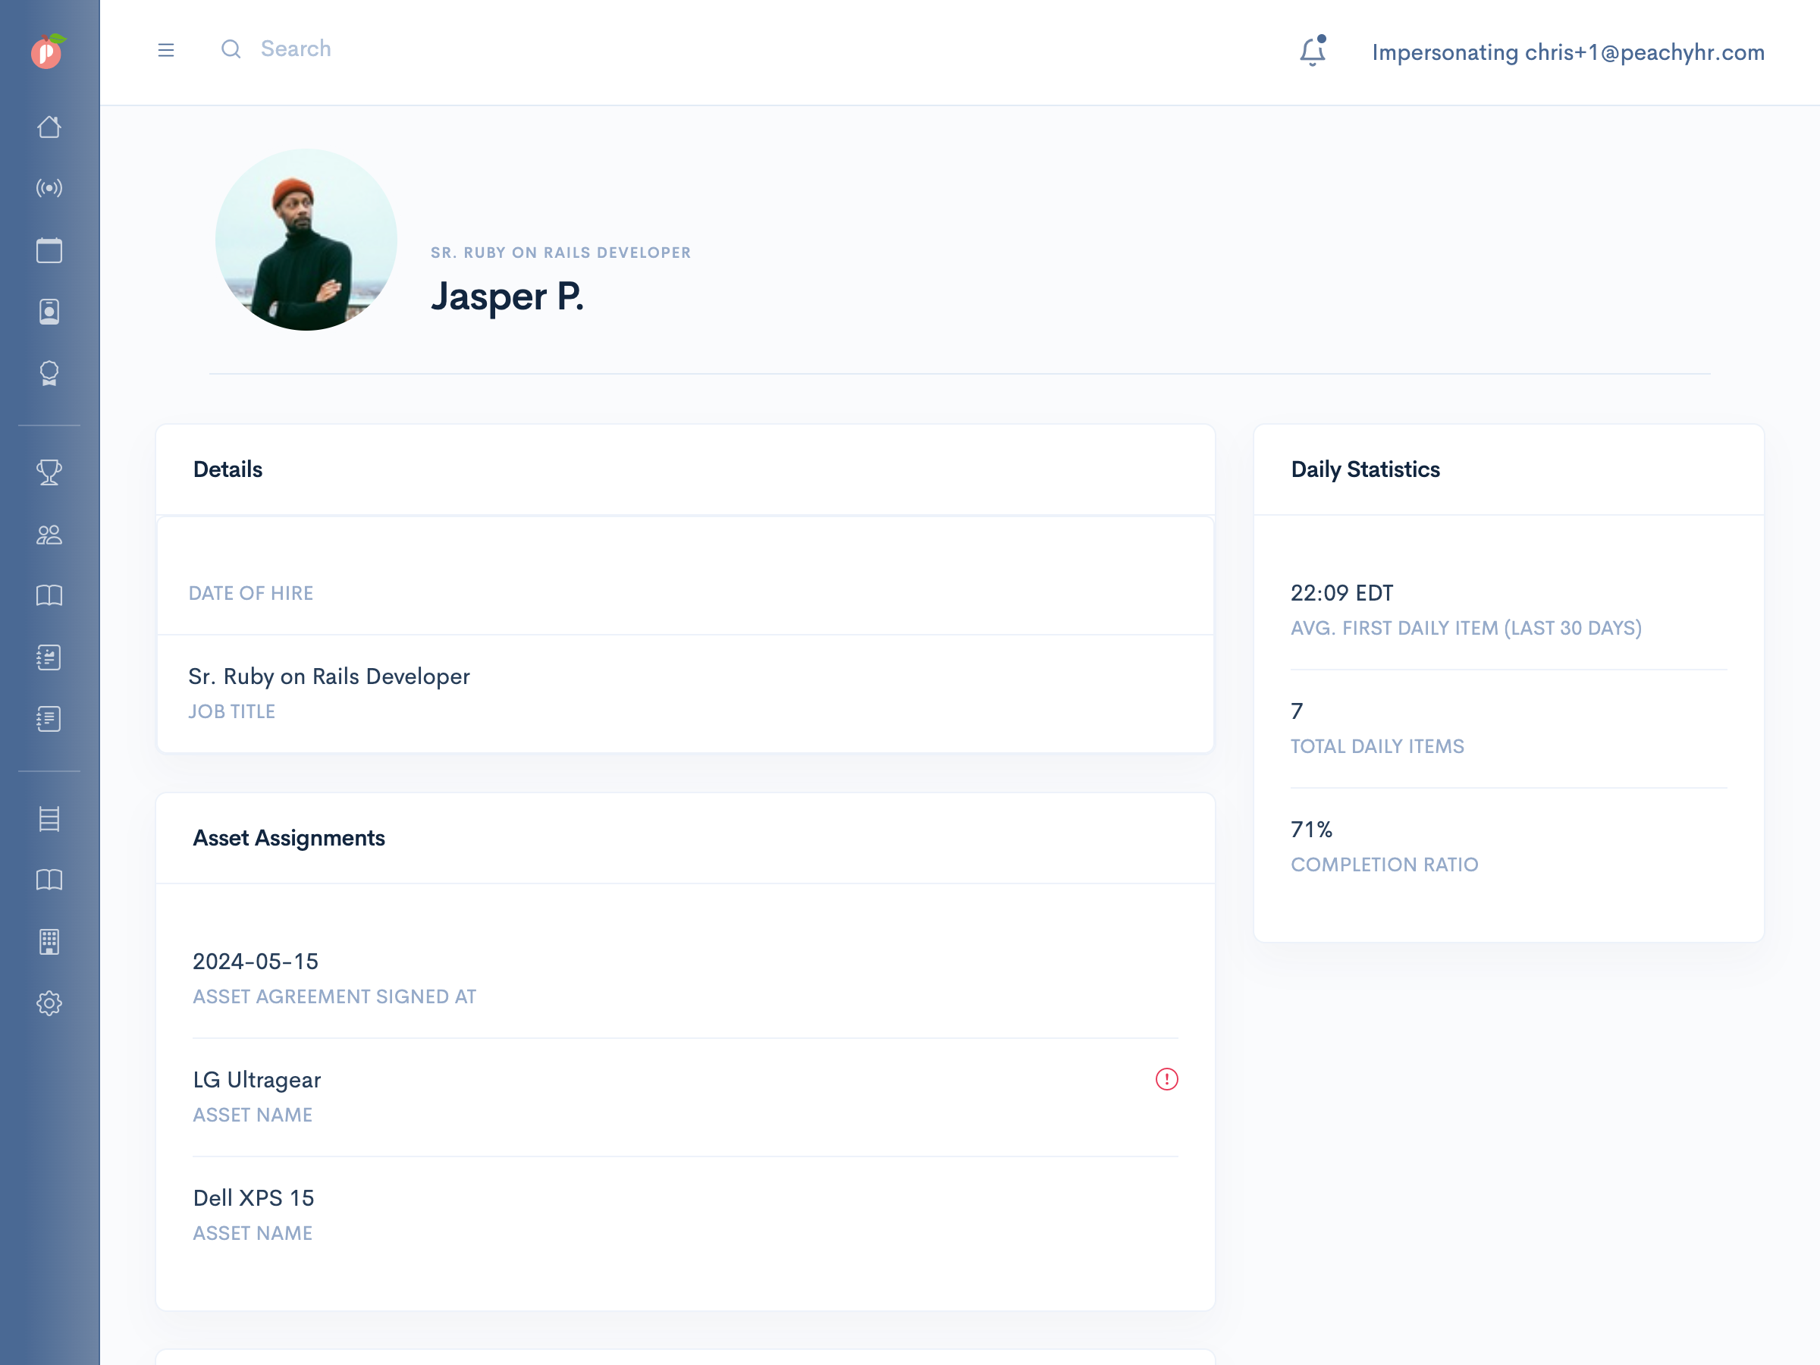Open the settings gear sidebar icon
Screen dimensions: 1820x1365
coord(49,1004)
